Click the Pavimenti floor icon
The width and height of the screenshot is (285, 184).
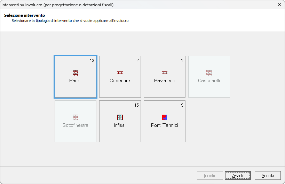(165, 72)
